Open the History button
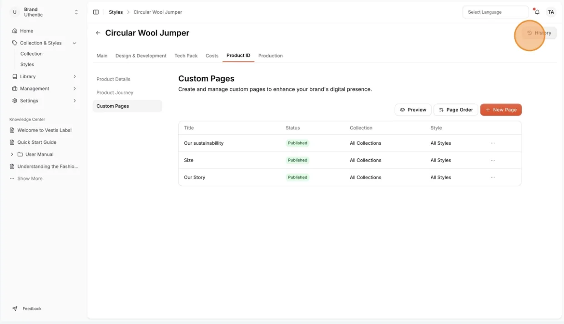This screenshot has width=564, height=324. [539, 33]
